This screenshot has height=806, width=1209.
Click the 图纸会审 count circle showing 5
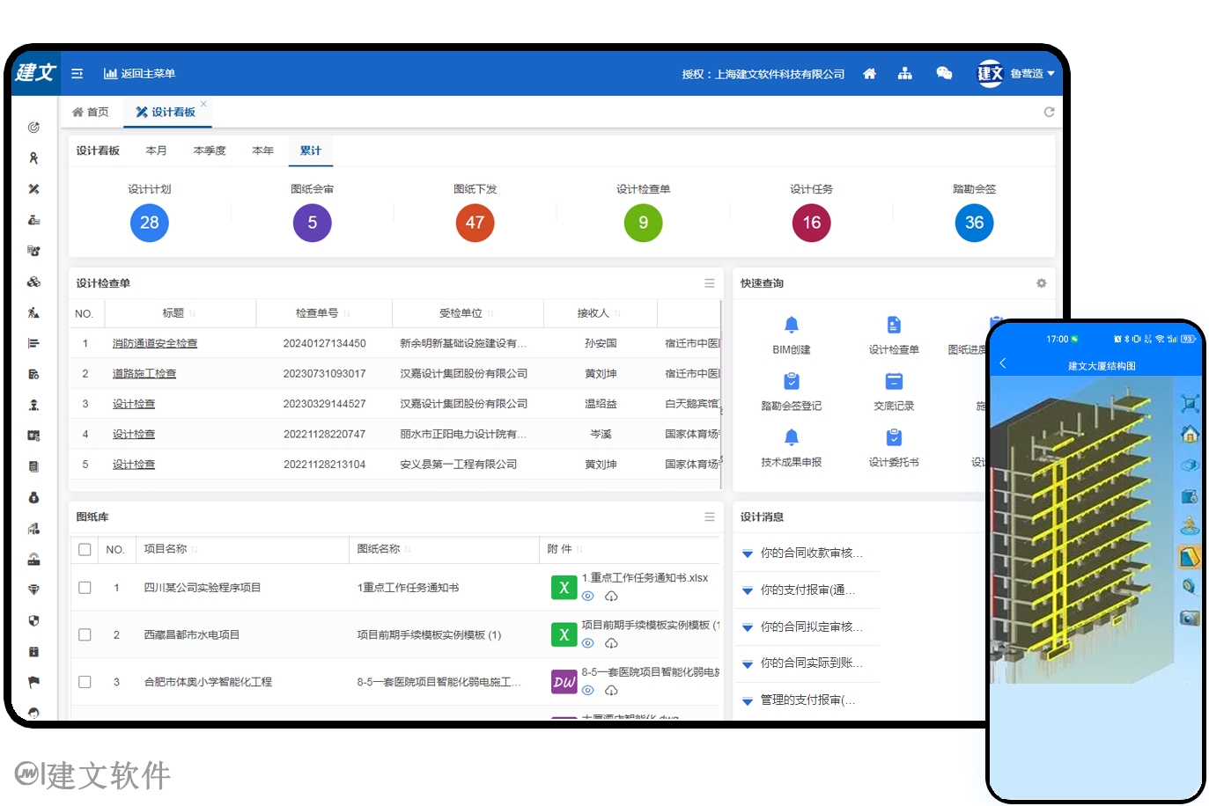312,223
